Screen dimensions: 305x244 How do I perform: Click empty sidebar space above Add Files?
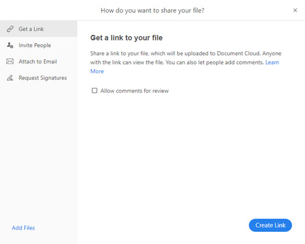pyautogui.click(x=38, y=152)
